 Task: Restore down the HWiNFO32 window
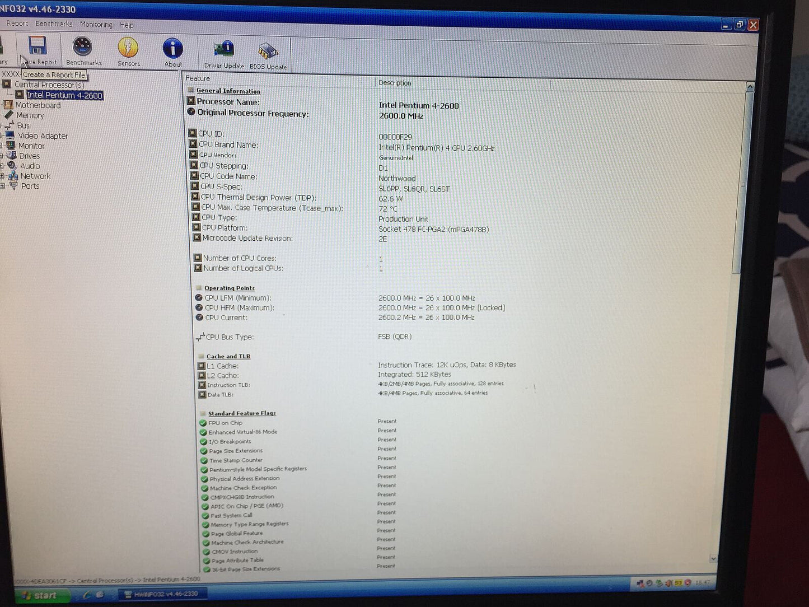point(740,25)
